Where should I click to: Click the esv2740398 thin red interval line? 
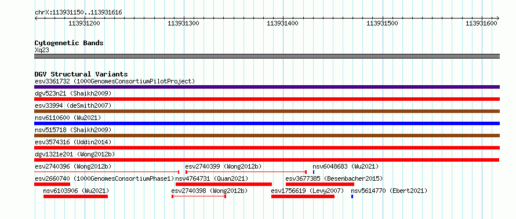tap(199, 196)
